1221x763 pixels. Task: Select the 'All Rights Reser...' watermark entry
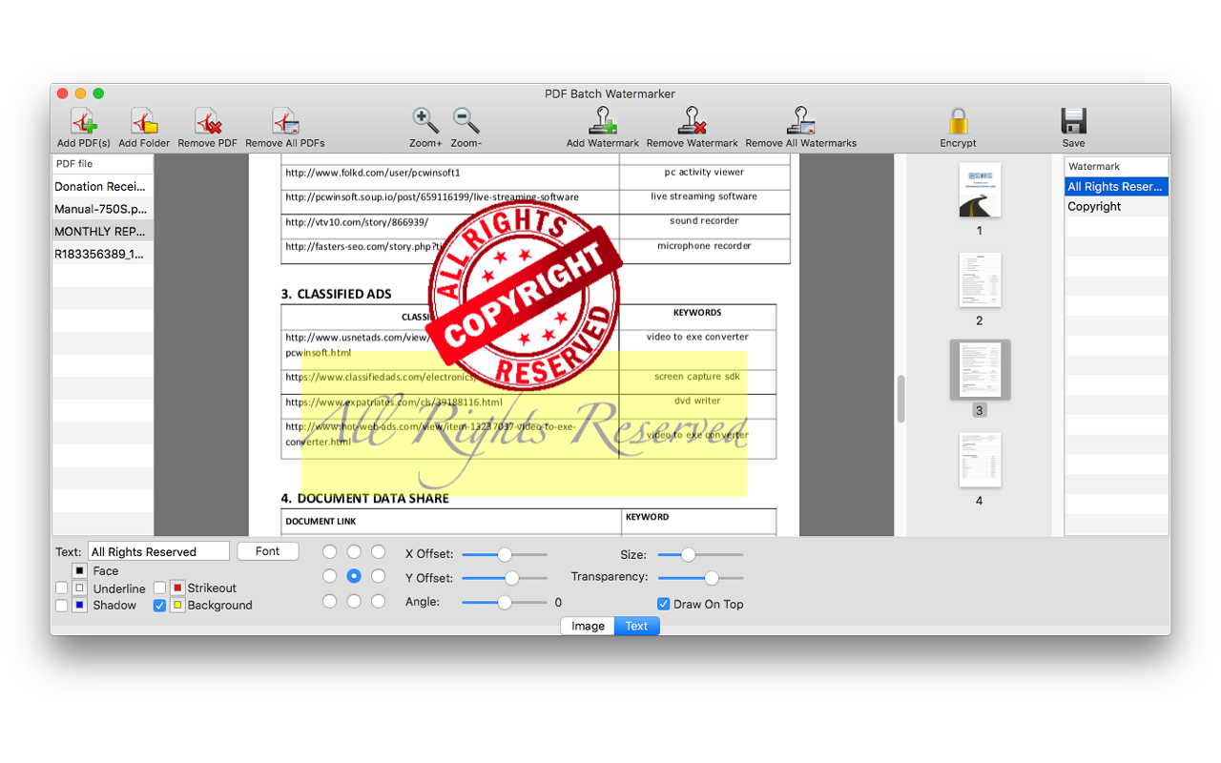pyautogui.click(x=1116, y=187)
